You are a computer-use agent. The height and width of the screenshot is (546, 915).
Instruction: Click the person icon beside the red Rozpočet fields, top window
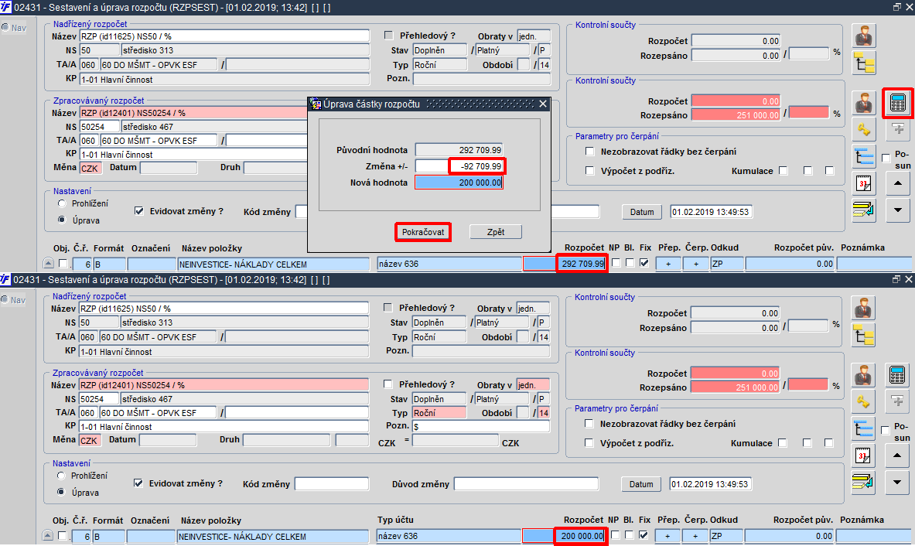[864, 103]
